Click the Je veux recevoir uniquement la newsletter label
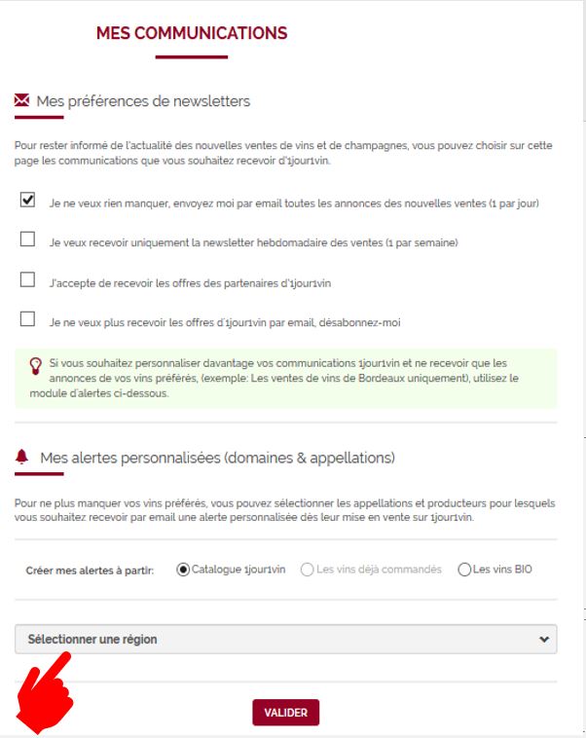This screenshot has width=586, height=738. [x=253, y=242]
